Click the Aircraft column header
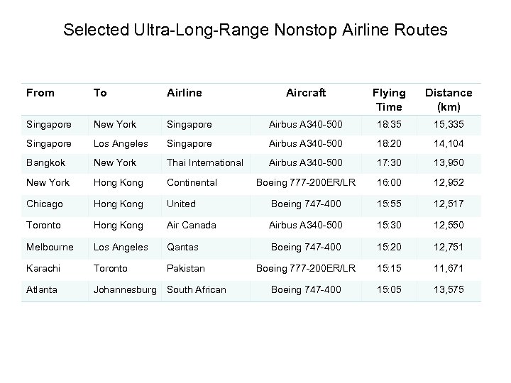Screen dimensions: 511x383 (x=306, y=93)
